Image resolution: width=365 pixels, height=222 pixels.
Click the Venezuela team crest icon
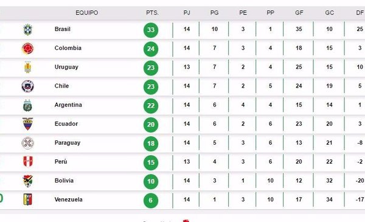(28, 199)
